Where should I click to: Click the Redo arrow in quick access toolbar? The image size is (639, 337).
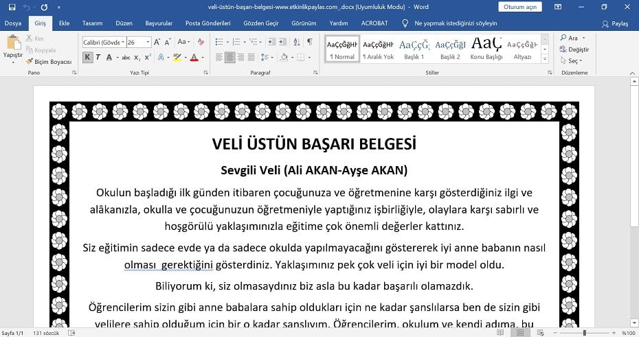[x=44, y=7]
